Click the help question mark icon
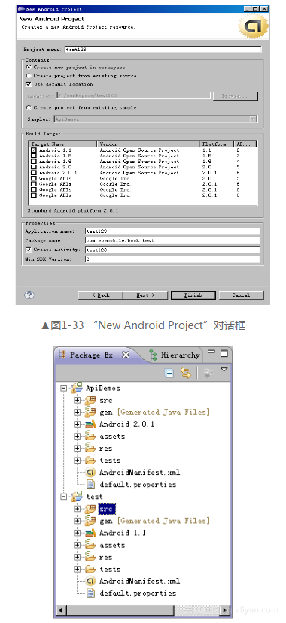Viewport: 286px width, 623px height. (x=29, y=295)
